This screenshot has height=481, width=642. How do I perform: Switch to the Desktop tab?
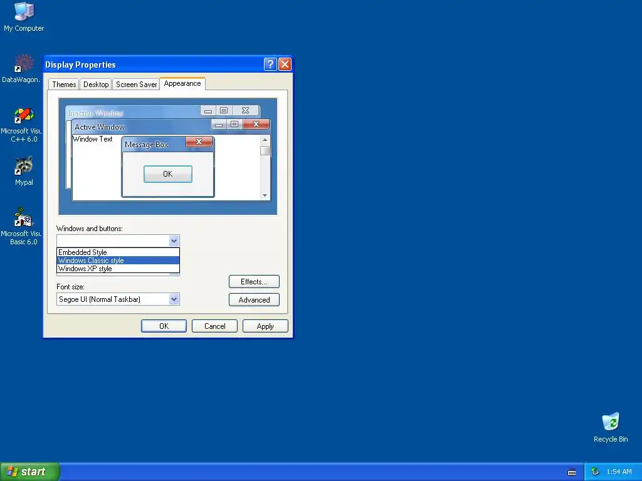[x=96, y=85]
